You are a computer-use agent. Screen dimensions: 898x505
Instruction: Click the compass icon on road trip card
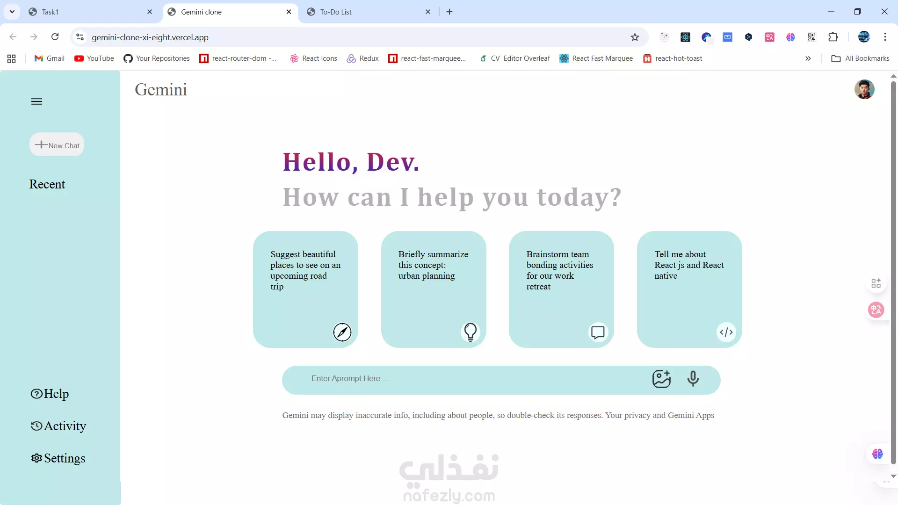342,332
